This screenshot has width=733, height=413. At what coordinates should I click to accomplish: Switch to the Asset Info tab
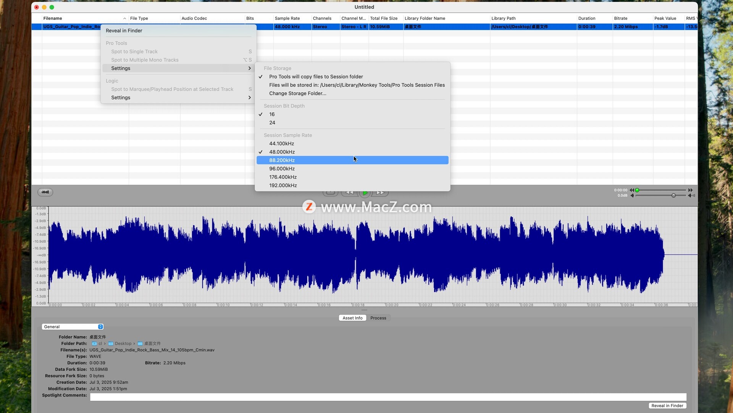click(352, 318)
